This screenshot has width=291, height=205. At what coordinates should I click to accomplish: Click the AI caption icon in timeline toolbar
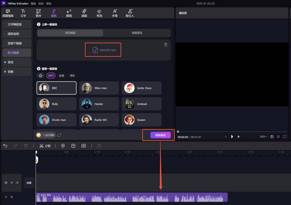point(84,146)
